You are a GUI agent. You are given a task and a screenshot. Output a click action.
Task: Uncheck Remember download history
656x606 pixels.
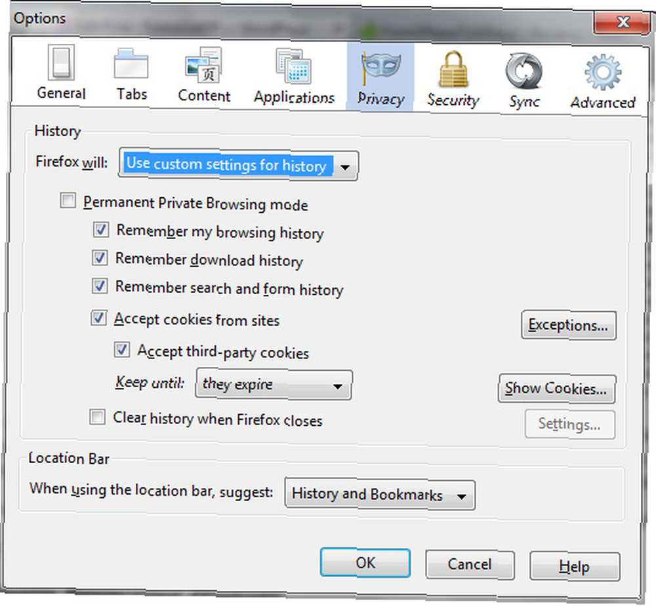pyautogui.click(x=100, y=258)
